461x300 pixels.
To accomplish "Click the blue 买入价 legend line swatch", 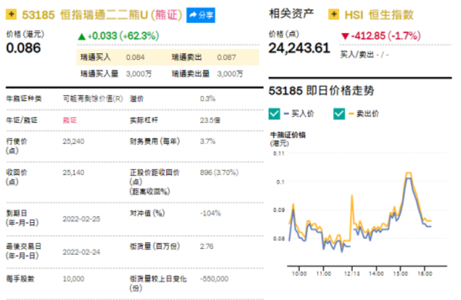I will [286, 114].
